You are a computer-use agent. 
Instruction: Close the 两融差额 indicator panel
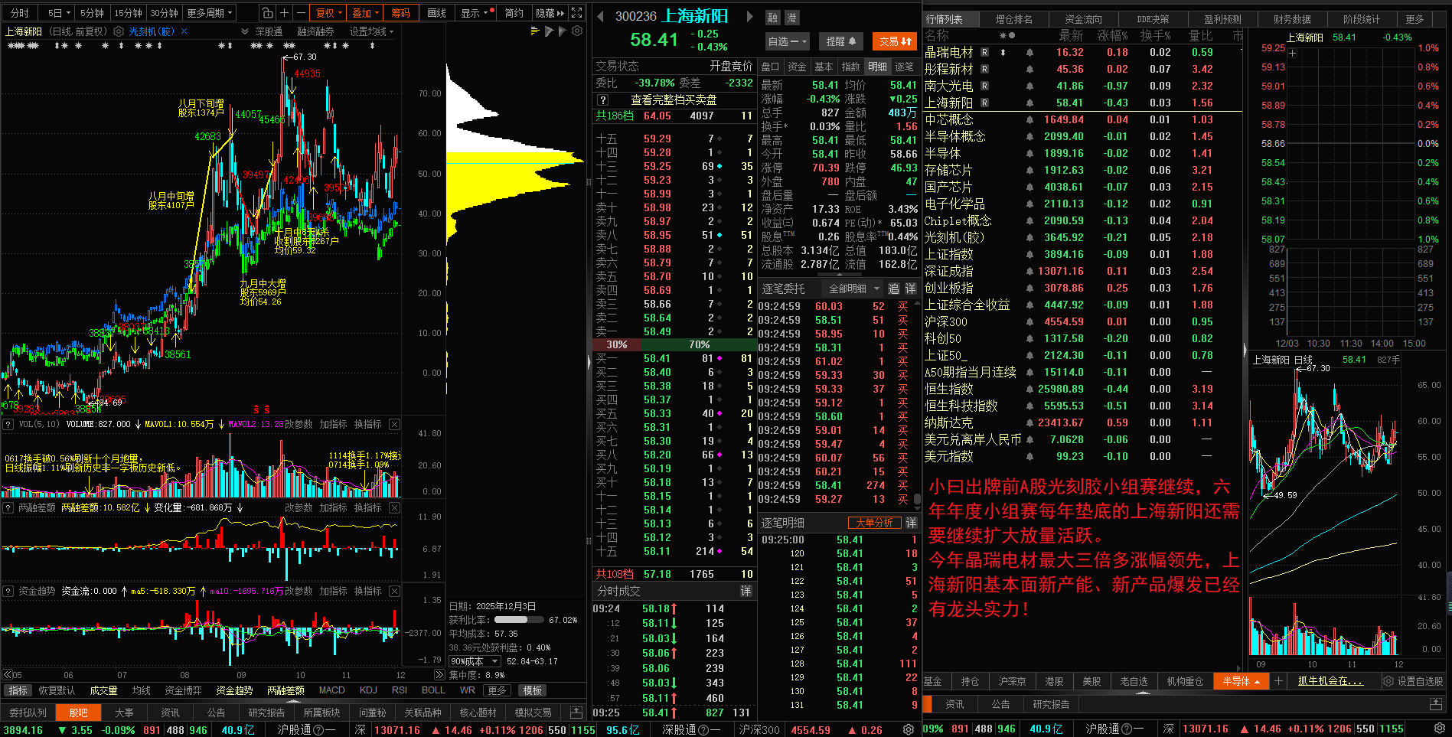tap(394, 507)
